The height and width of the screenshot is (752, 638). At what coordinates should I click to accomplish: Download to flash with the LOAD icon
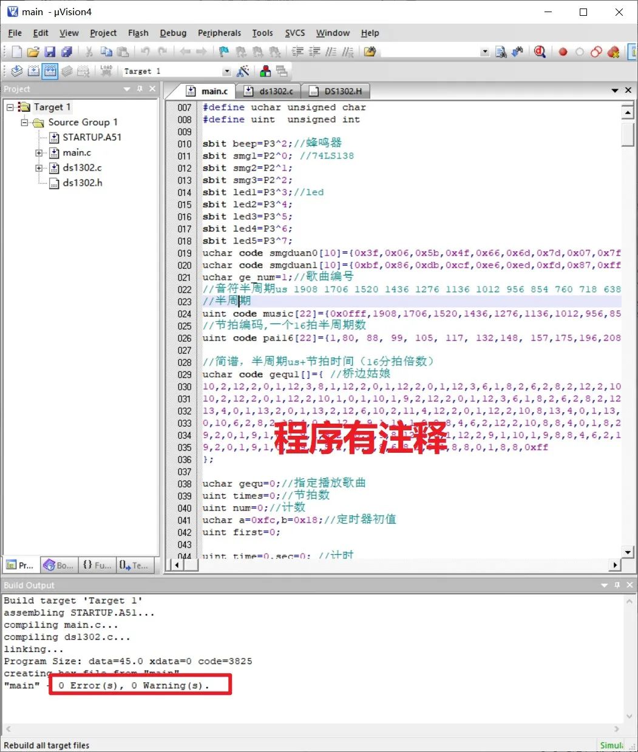(106, 72)
